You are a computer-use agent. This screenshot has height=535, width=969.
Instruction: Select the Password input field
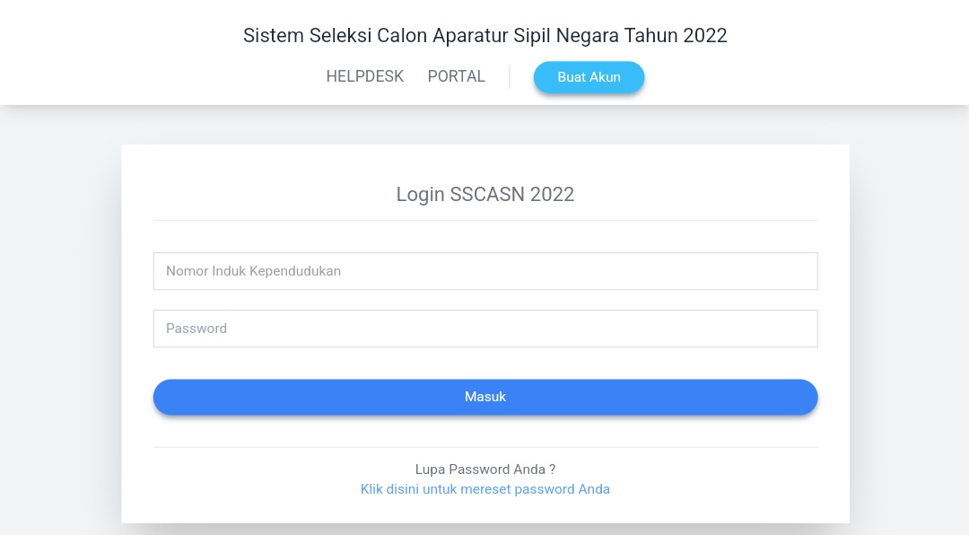484,329
